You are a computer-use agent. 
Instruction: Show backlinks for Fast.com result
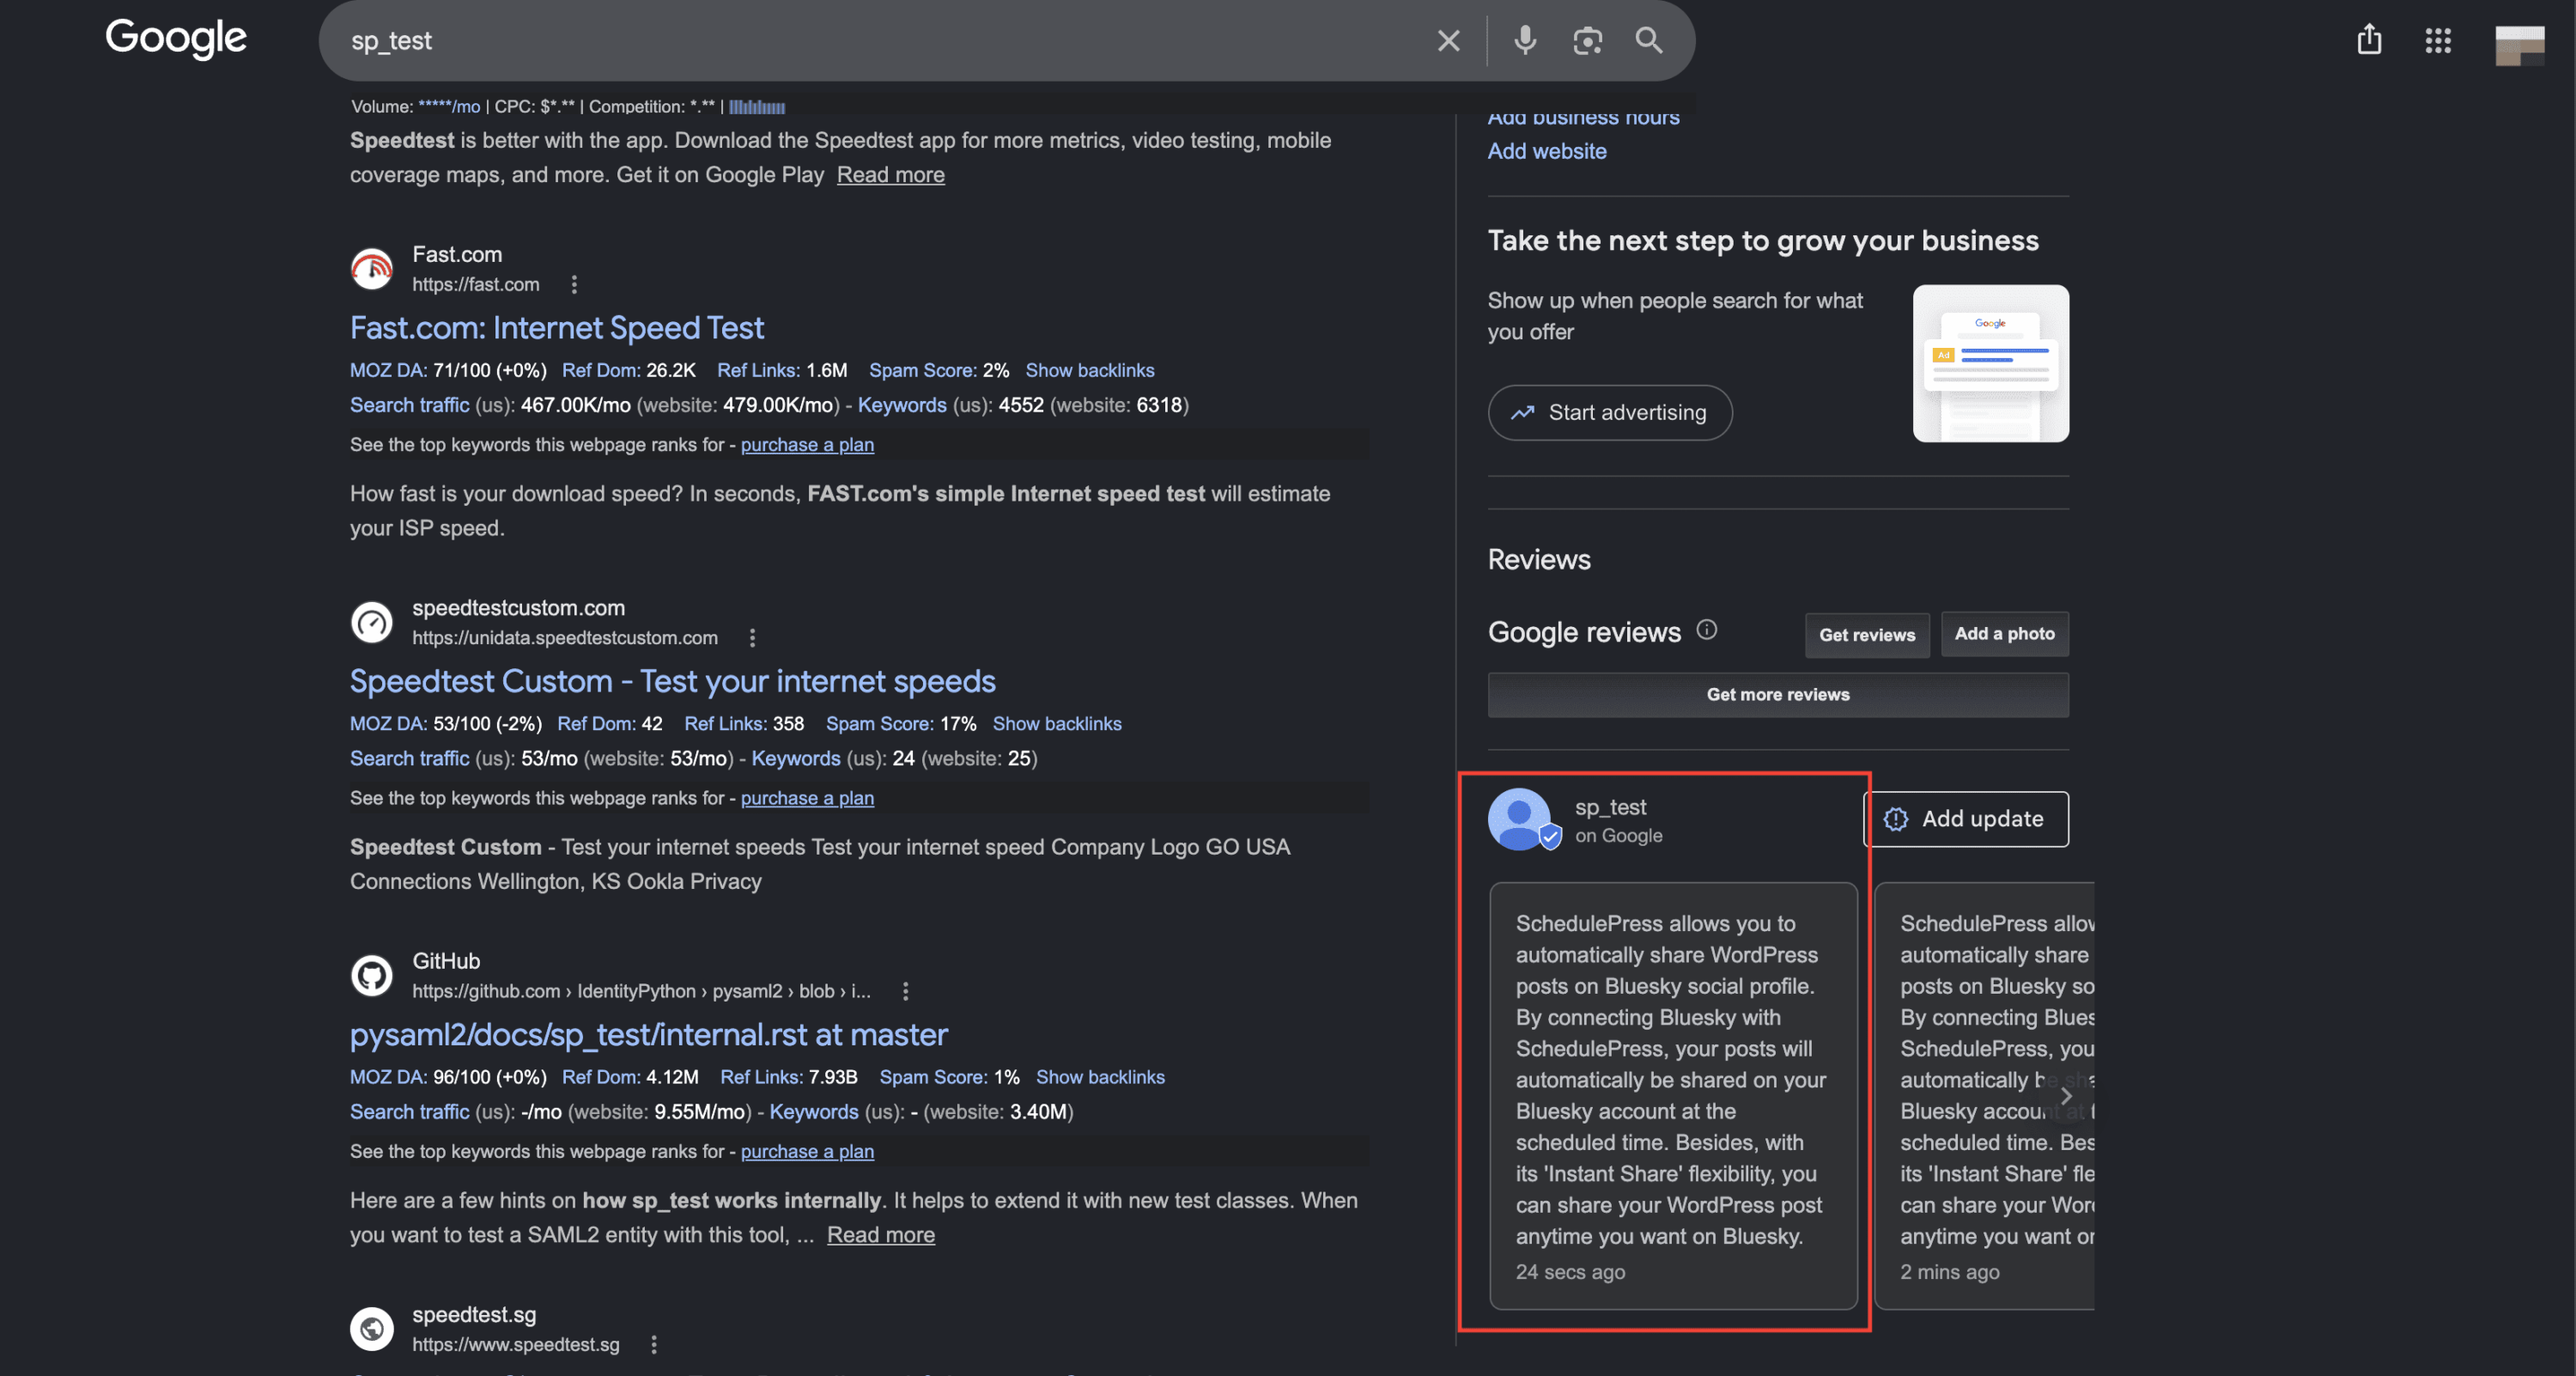coord(1090,371)
